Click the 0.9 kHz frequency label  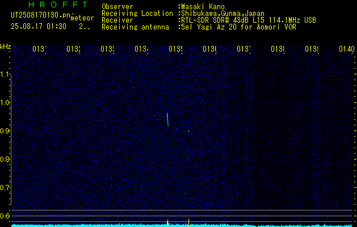(x=5, y=131)
